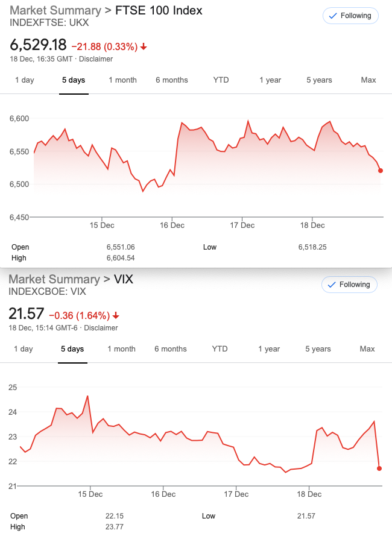
Task: Click Market Summary link above FTSE 100
Action: (x=55, y=10)
